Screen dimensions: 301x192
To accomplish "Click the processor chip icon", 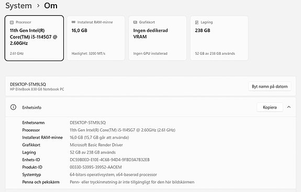I will click(x=12, y=22).
